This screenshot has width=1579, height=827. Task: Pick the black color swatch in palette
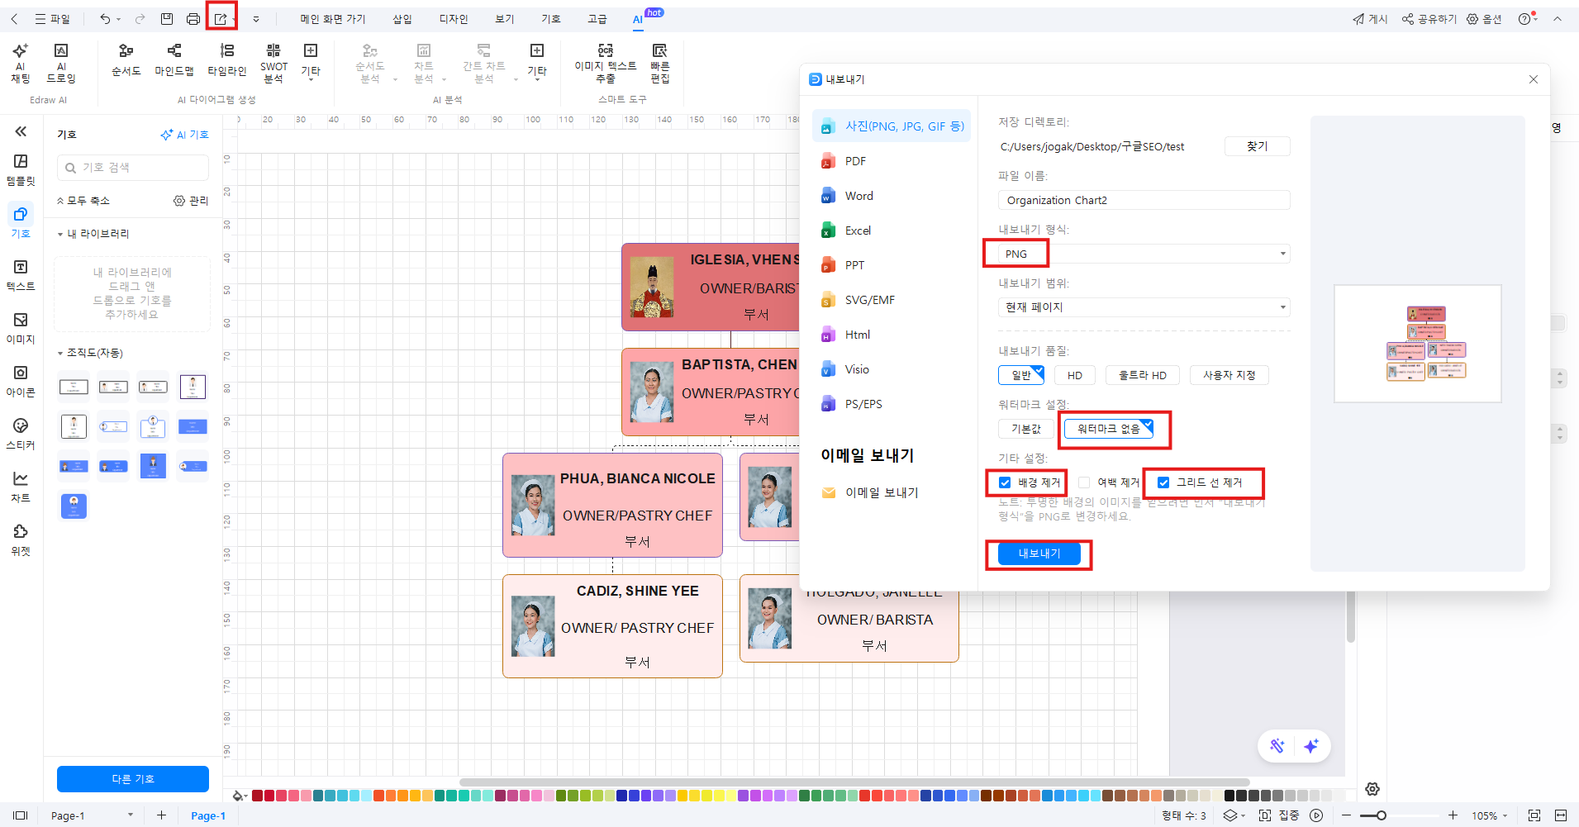[1229, 796]
